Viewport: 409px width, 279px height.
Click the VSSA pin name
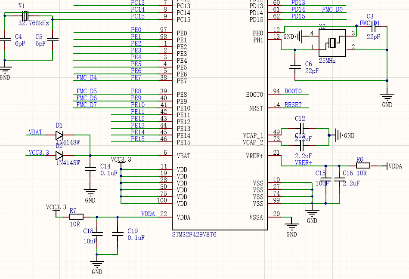[256, 217]
